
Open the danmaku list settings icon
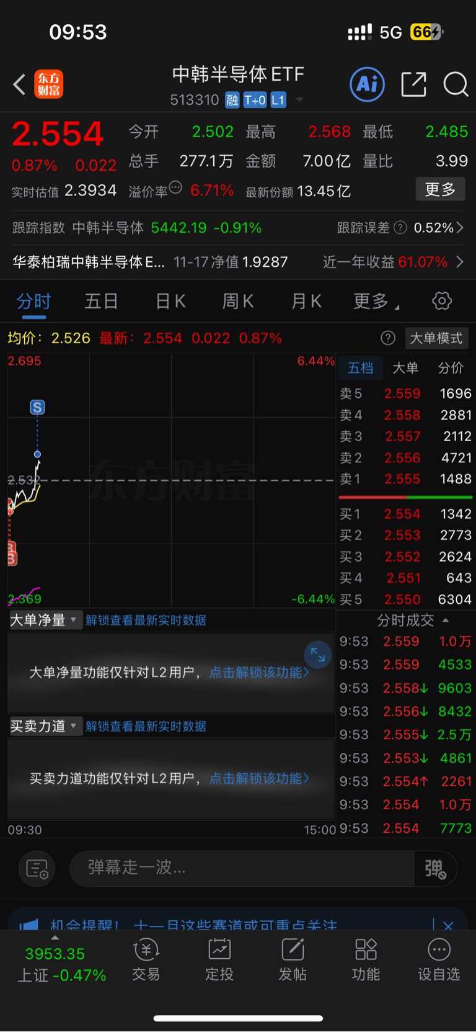pyautogui.click(x=37, y=868)
